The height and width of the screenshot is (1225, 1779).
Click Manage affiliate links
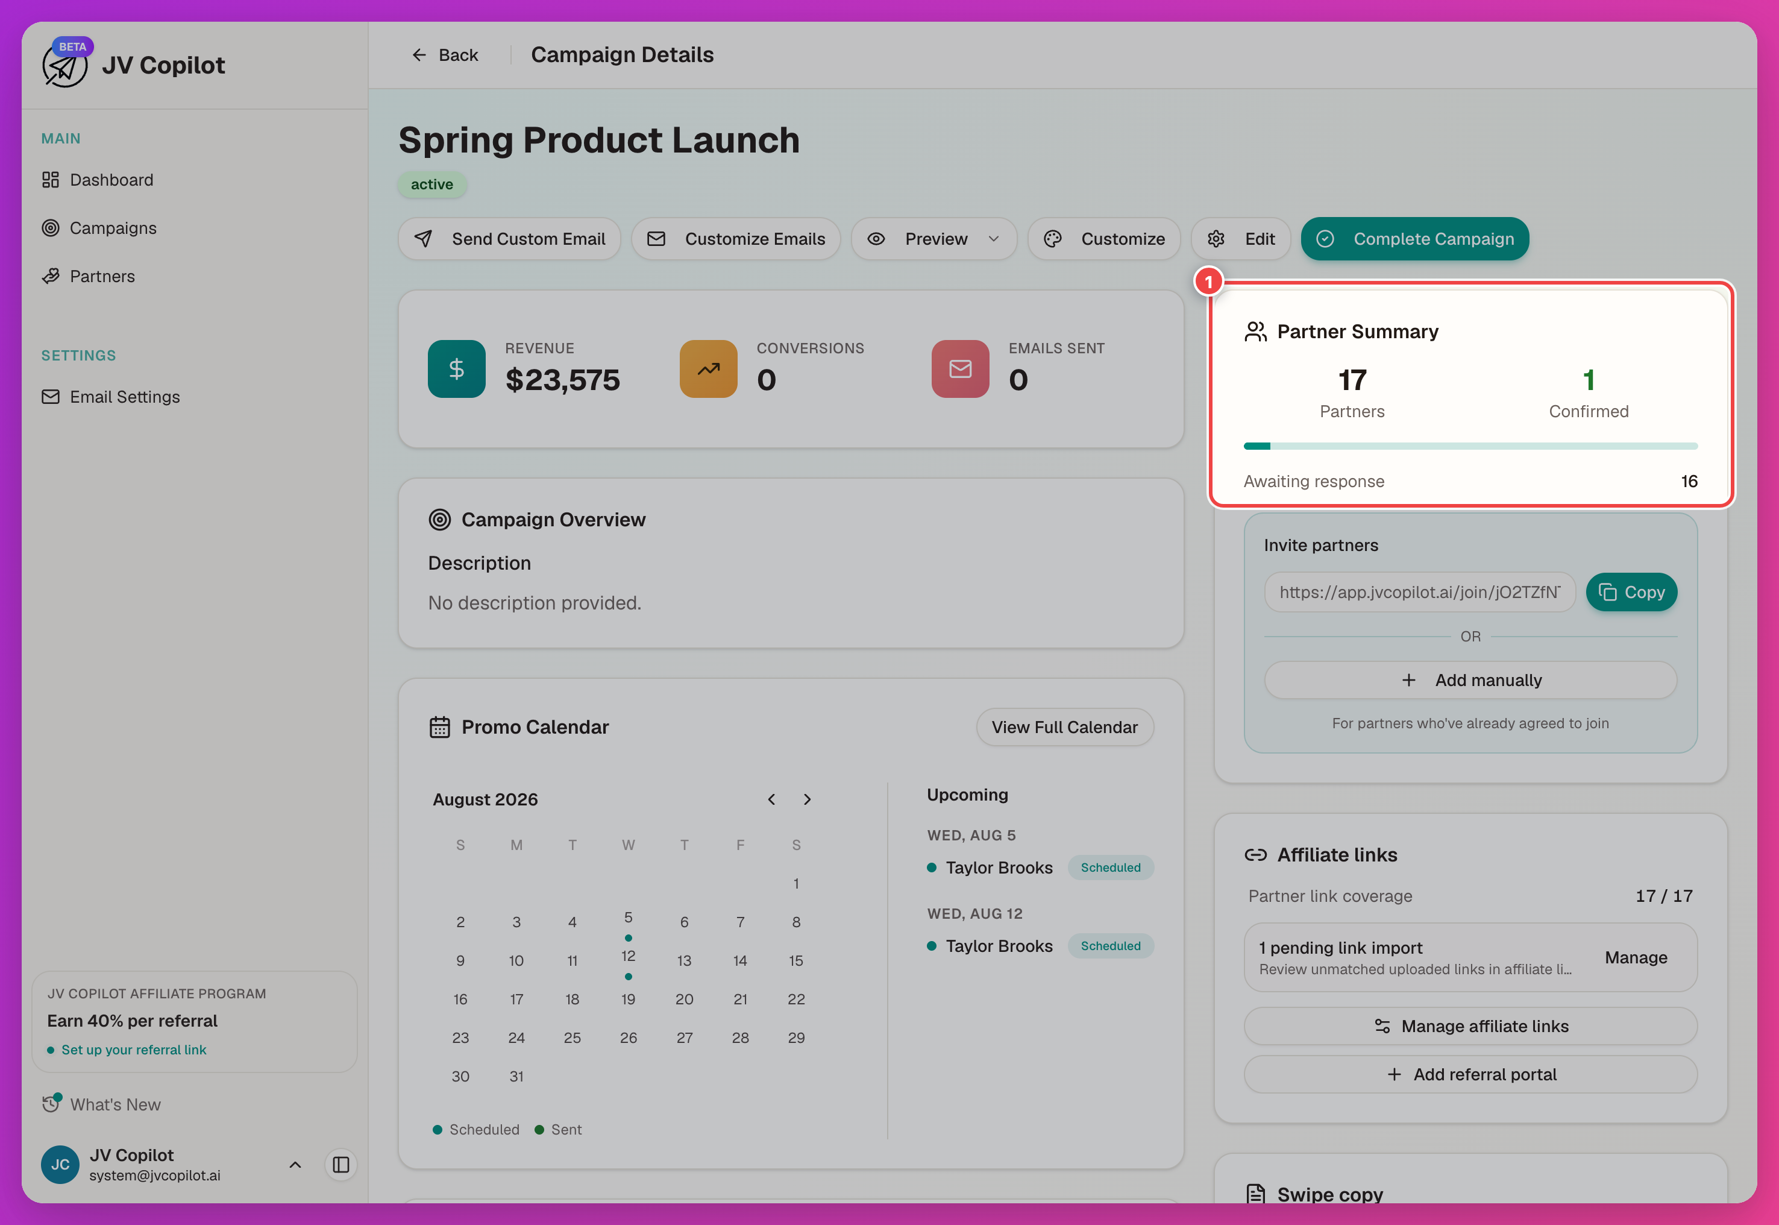pyautogui.click(x=1470, y=1026)
